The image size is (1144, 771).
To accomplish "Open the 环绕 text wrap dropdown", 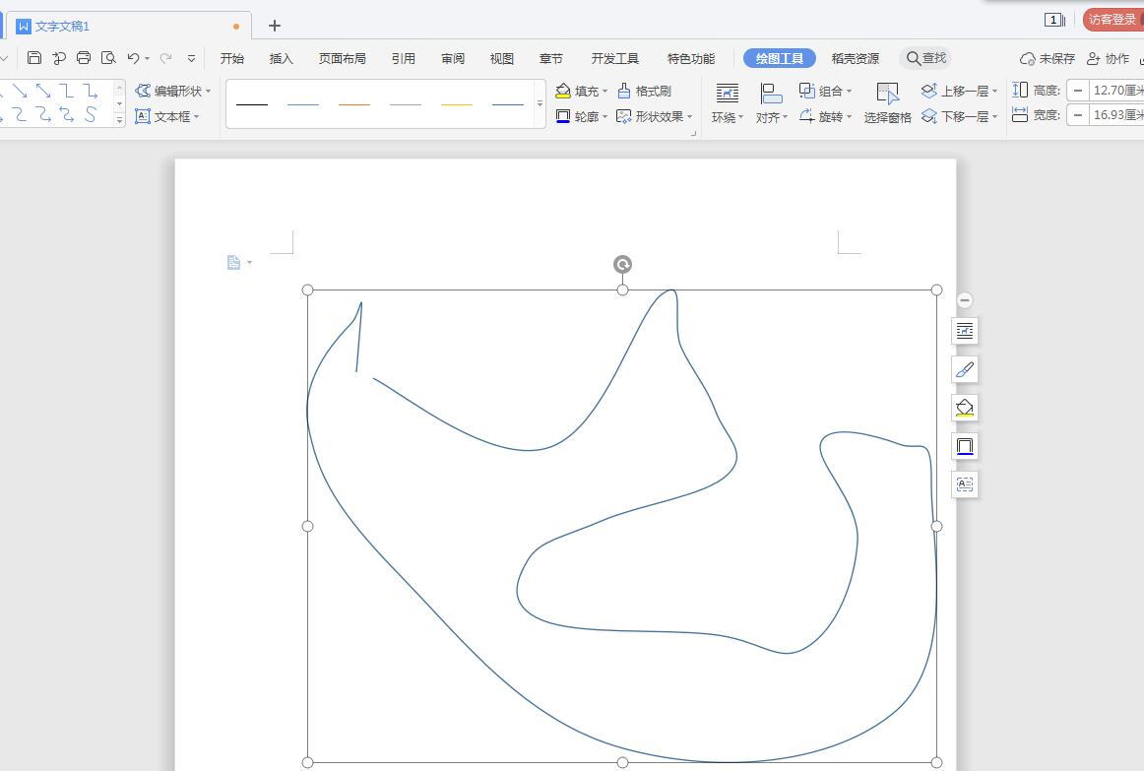I will click(x=727, y=117).
